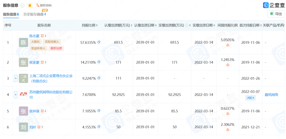
Task: Open the 股权结构 button
Action: (44, 6)
